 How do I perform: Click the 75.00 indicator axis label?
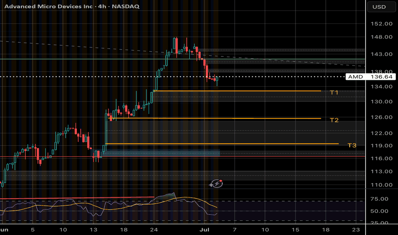pos(379,199)
